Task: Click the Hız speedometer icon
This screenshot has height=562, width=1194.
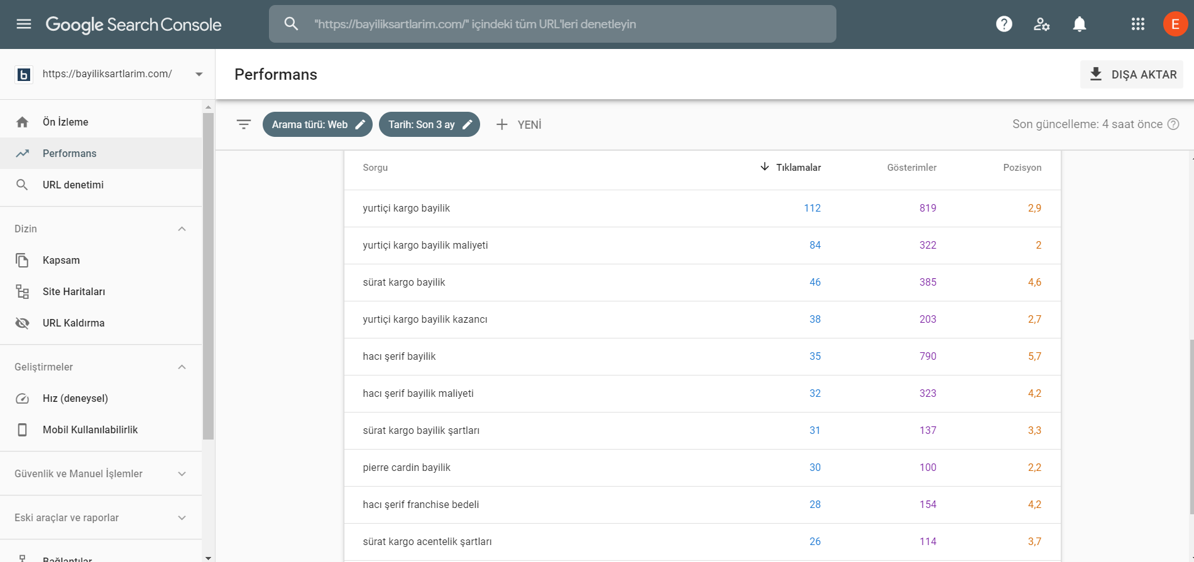Action: (22, 398)
